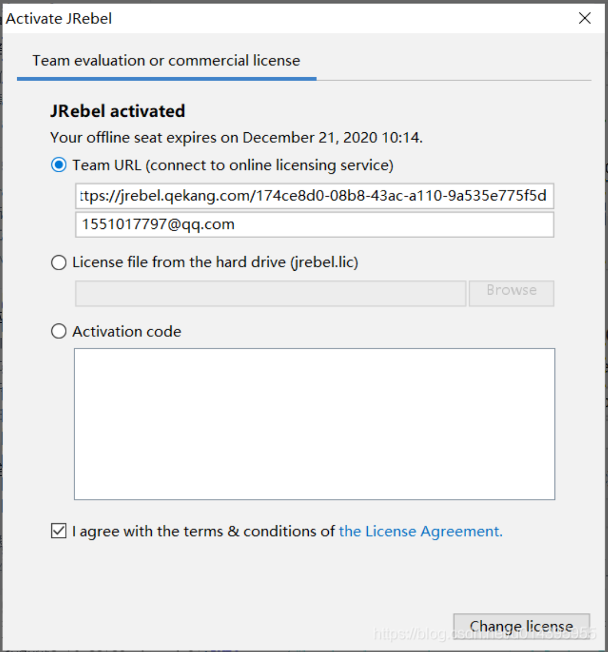Open the License Agreement link

click(421, 531)
